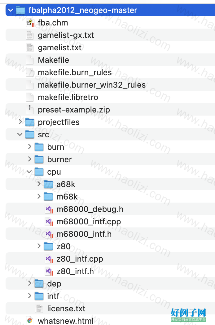Select the gamelist.txt file name
This screenshot has height=325, width=215.
(60, 48)
